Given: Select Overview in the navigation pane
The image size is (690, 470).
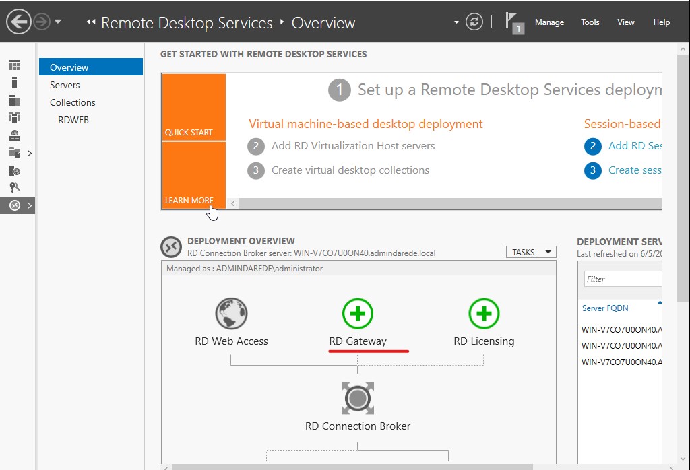Looking at the screenshot, I should pyautogui.click(x=91, y=67).
